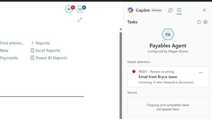Close the Copilot pane

pos(204,10)
